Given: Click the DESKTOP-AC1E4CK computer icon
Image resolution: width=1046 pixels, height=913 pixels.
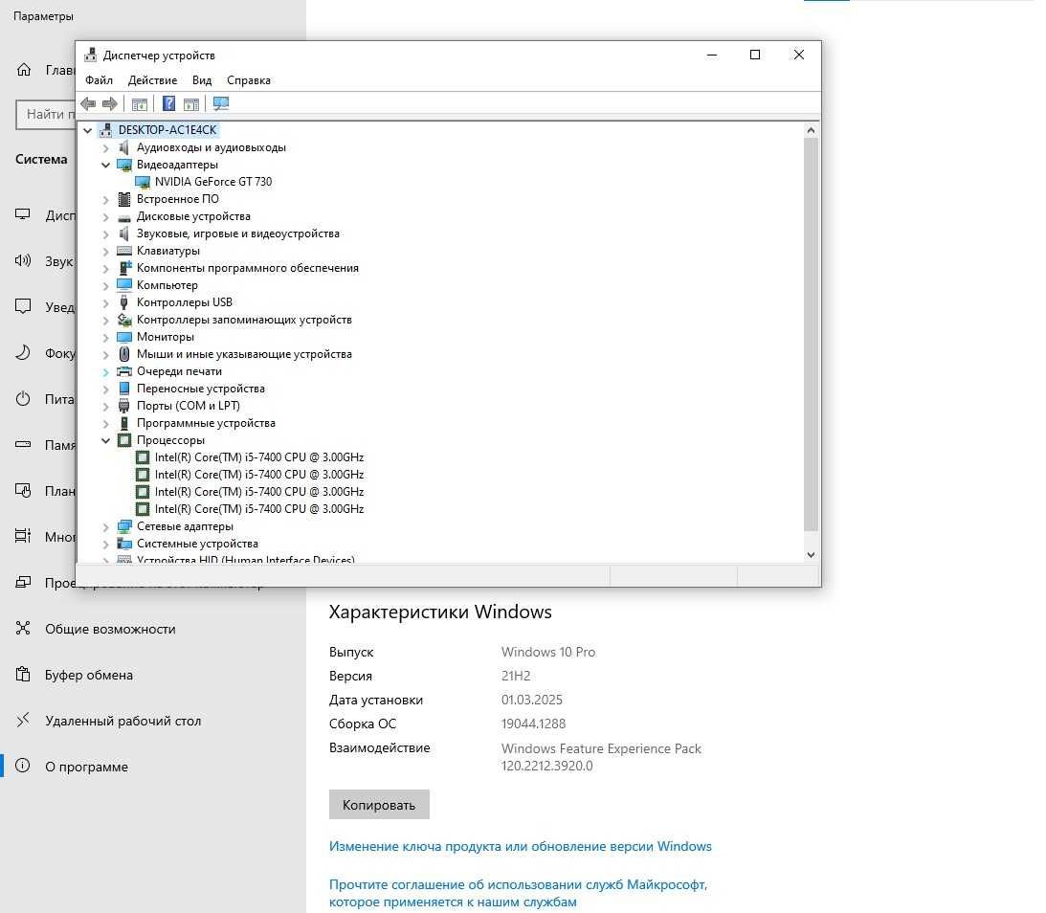Looking at the screenshot, I should [105, 130].
